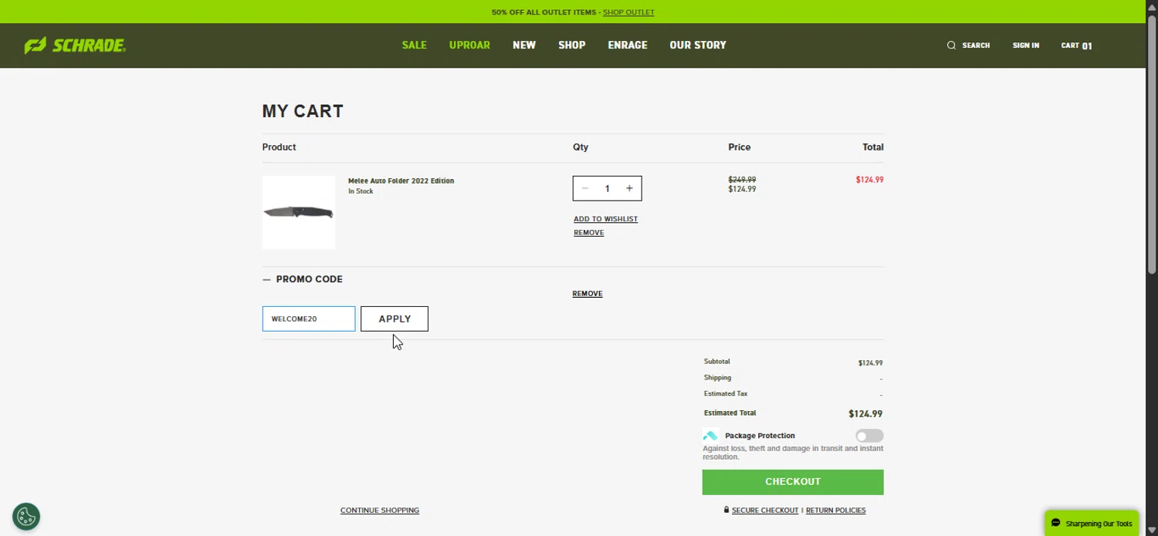1158x536 pixels.
Task: Open cookie preferences icon
Action: 26,516
